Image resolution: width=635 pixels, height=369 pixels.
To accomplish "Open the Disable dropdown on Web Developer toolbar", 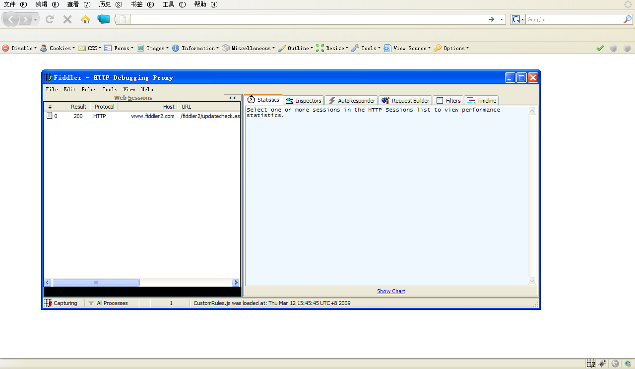I will click(x=19, y=48).
